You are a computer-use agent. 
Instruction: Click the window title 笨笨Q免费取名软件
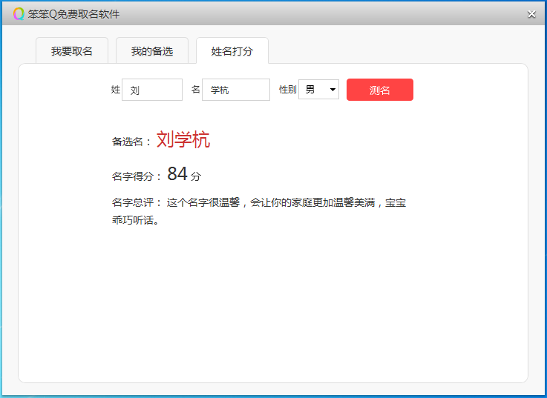pyautogui.click(x=73, y=14)
